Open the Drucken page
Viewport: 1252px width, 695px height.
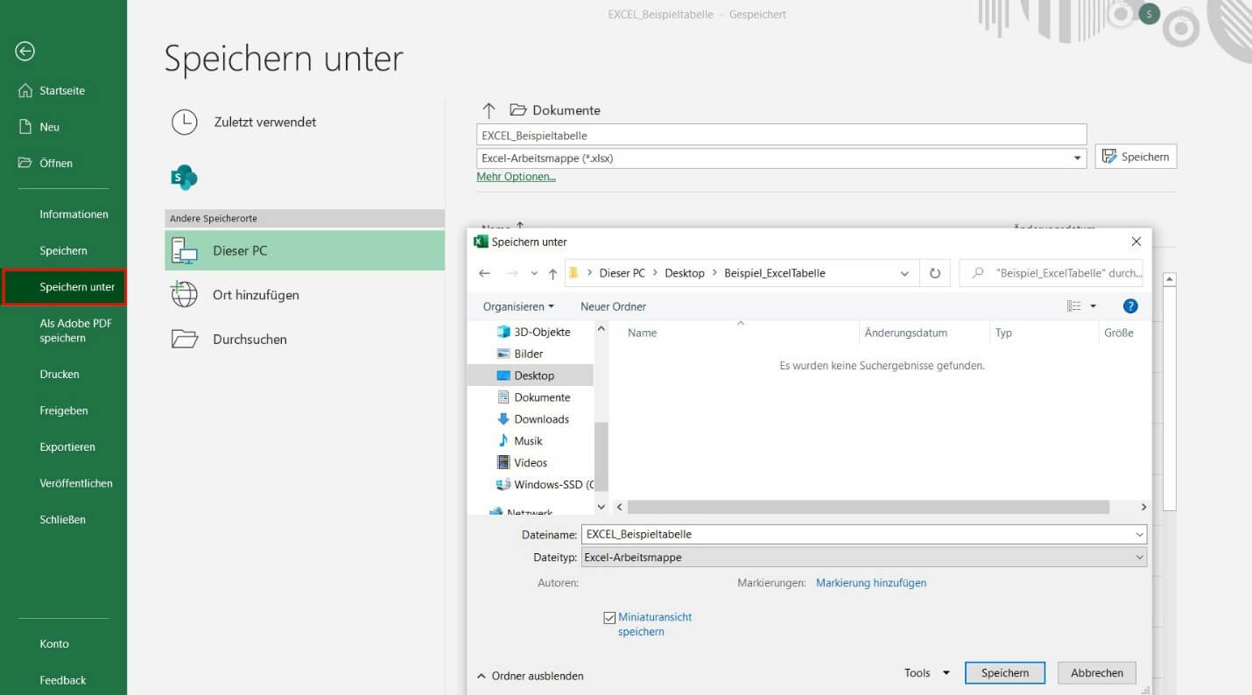60,374
